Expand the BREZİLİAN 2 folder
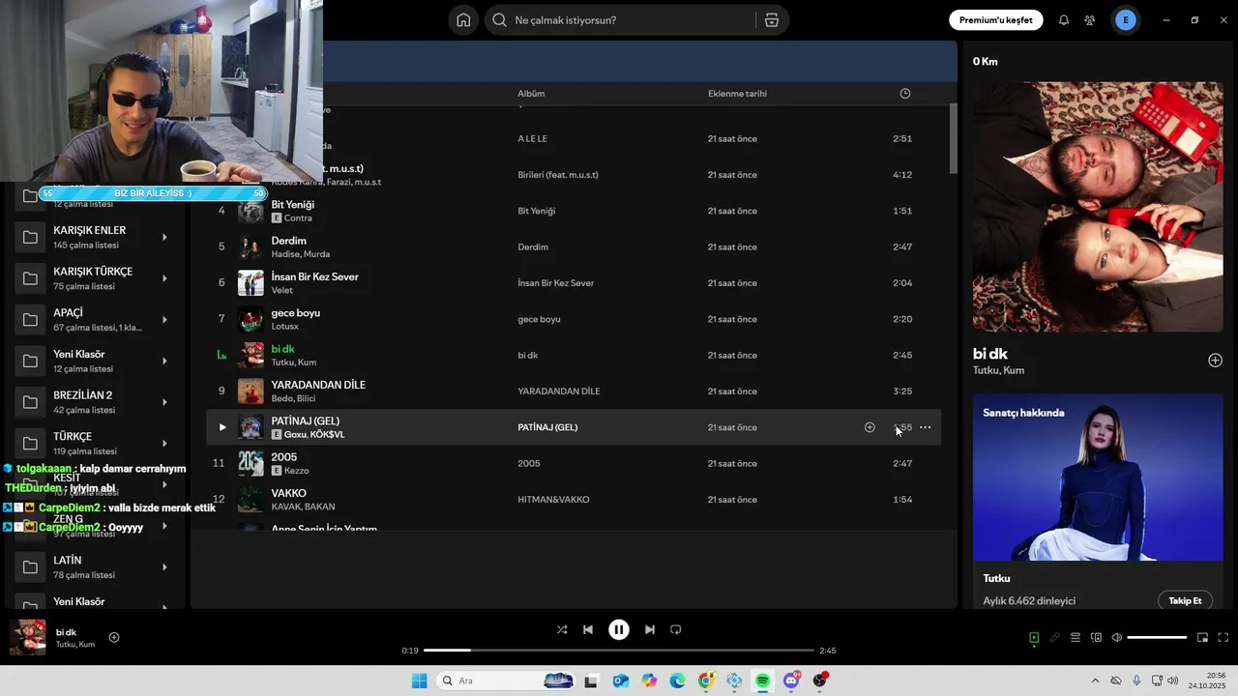This screenshot has width=1238, height=696. 164,402
